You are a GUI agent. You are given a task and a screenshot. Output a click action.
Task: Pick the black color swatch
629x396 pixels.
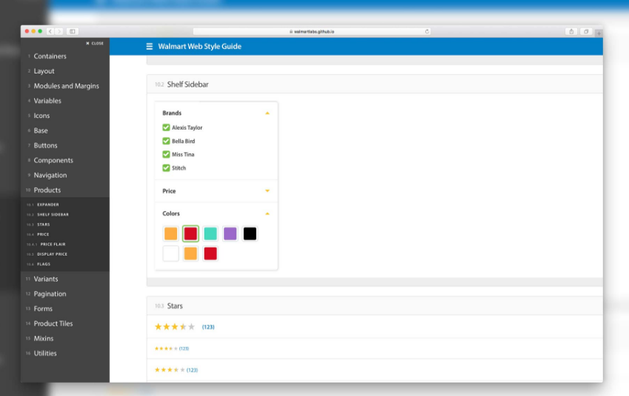point(250,234)
